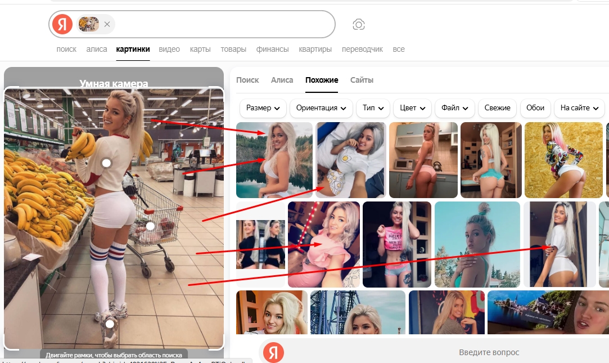Viewport: 609px width, 363px height.
Task: Switch to the Алиса results tab
Action: 282,80
